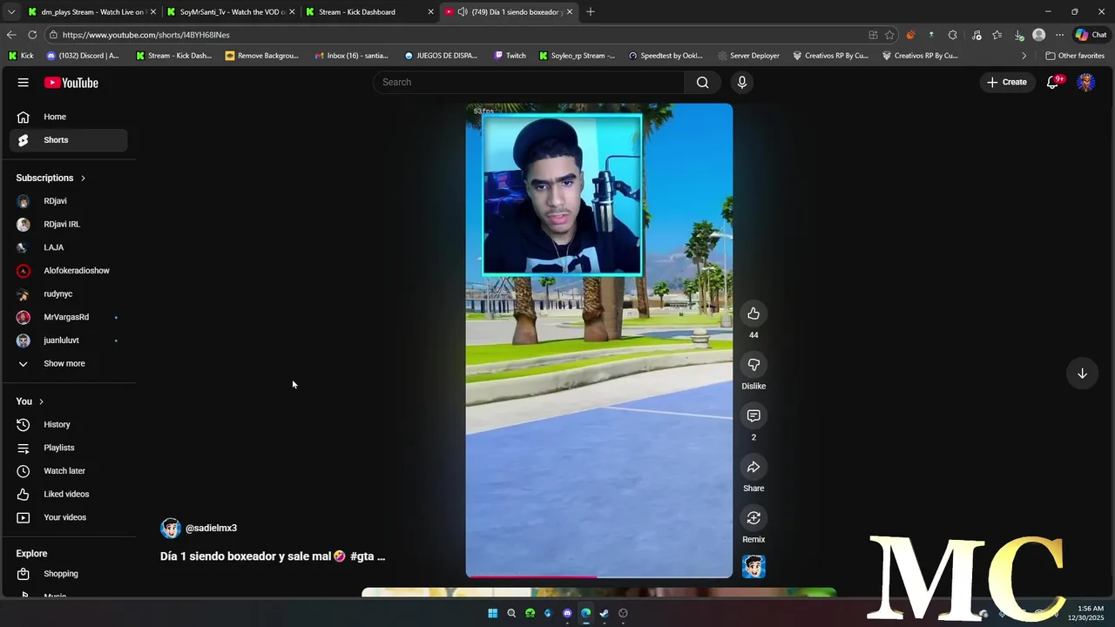This screenshot has width=1115, height=627.
Task: Select the Día 1 siendo boxeador tab
Action: click(x=508, y=11)
